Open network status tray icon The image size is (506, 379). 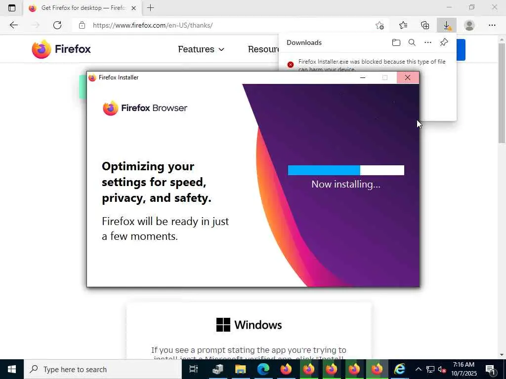tap(430, 369)
